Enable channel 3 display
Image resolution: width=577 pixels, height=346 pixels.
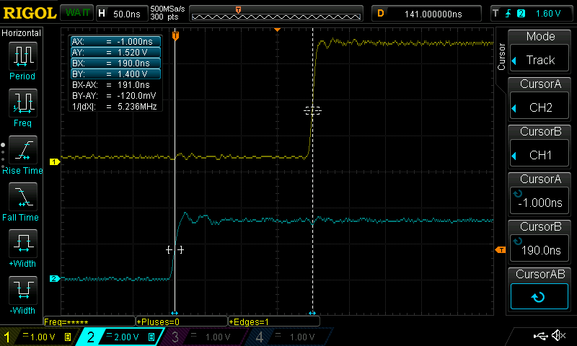point(203,337)
